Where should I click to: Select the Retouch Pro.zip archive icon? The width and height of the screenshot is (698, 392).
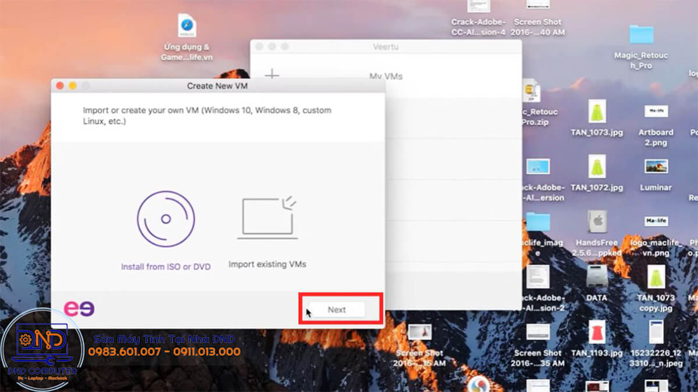tap(531, 91)
